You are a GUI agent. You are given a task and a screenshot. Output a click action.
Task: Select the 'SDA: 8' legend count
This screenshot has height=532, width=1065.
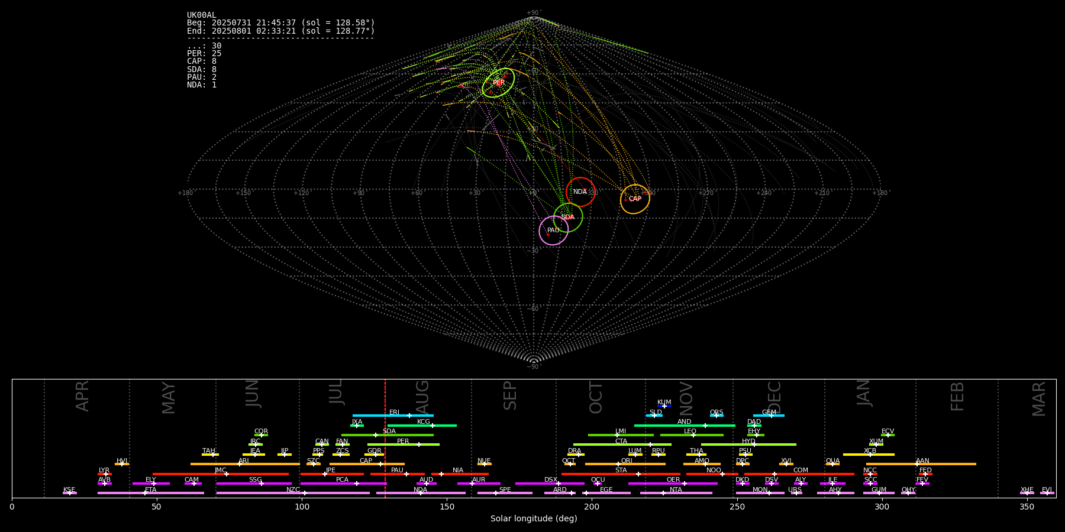[202, 70]
